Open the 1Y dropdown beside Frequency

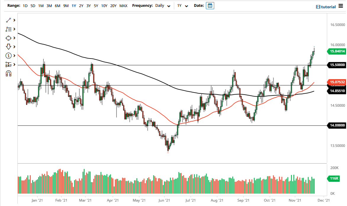[x=183, y=5]
